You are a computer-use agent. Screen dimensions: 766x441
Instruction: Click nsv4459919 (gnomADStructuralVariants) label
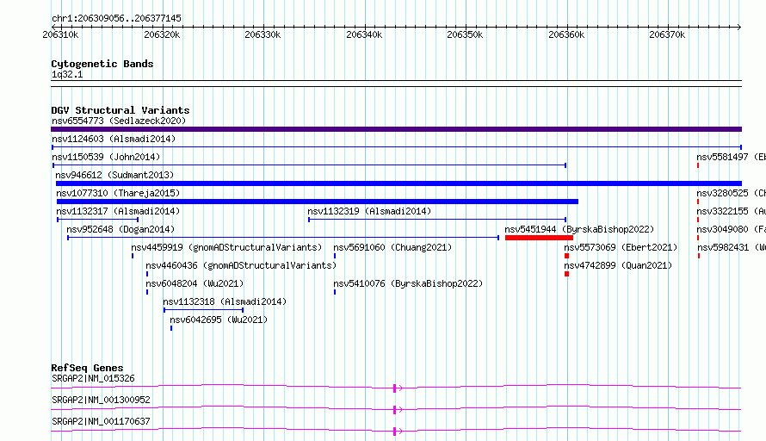tap(226, 247)
